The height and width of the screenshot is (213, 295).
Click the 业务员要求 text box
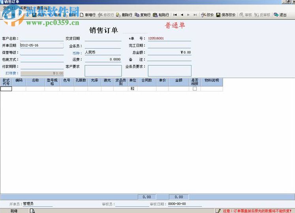click(x=169, y=71)
